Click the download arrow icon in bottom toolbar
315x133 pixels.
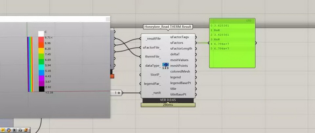coord(14,130)
